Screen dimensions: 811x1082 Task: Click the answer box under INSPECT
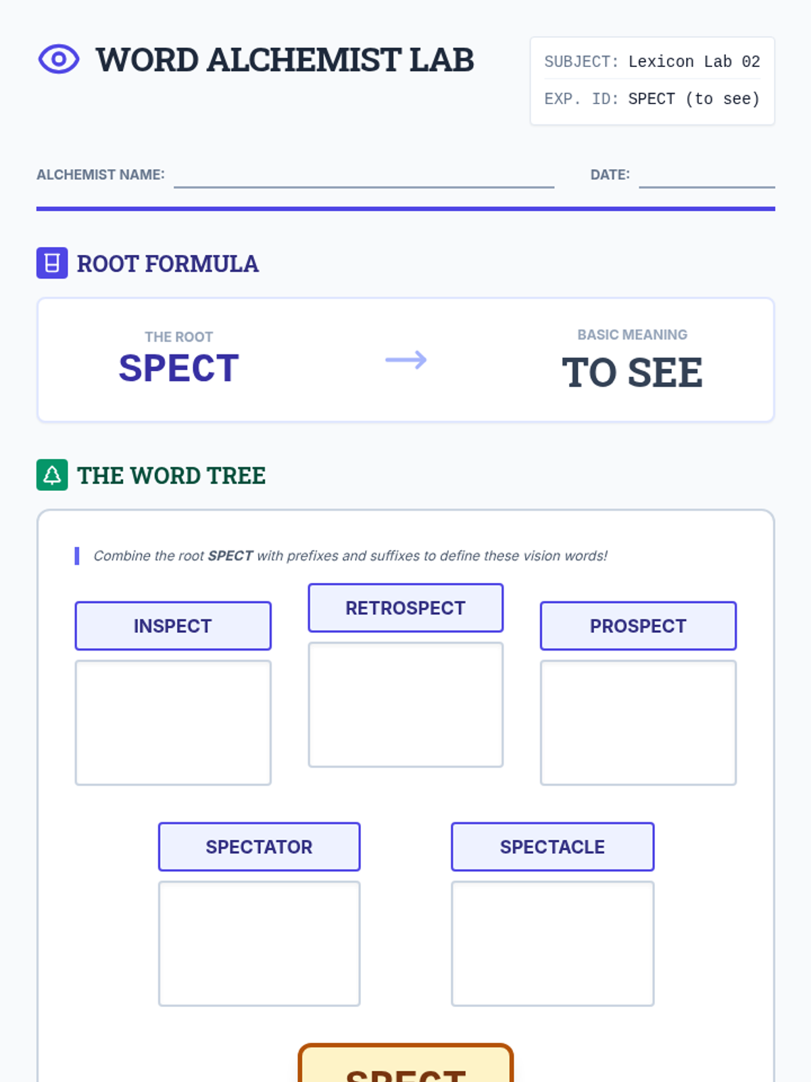point(173,723)
